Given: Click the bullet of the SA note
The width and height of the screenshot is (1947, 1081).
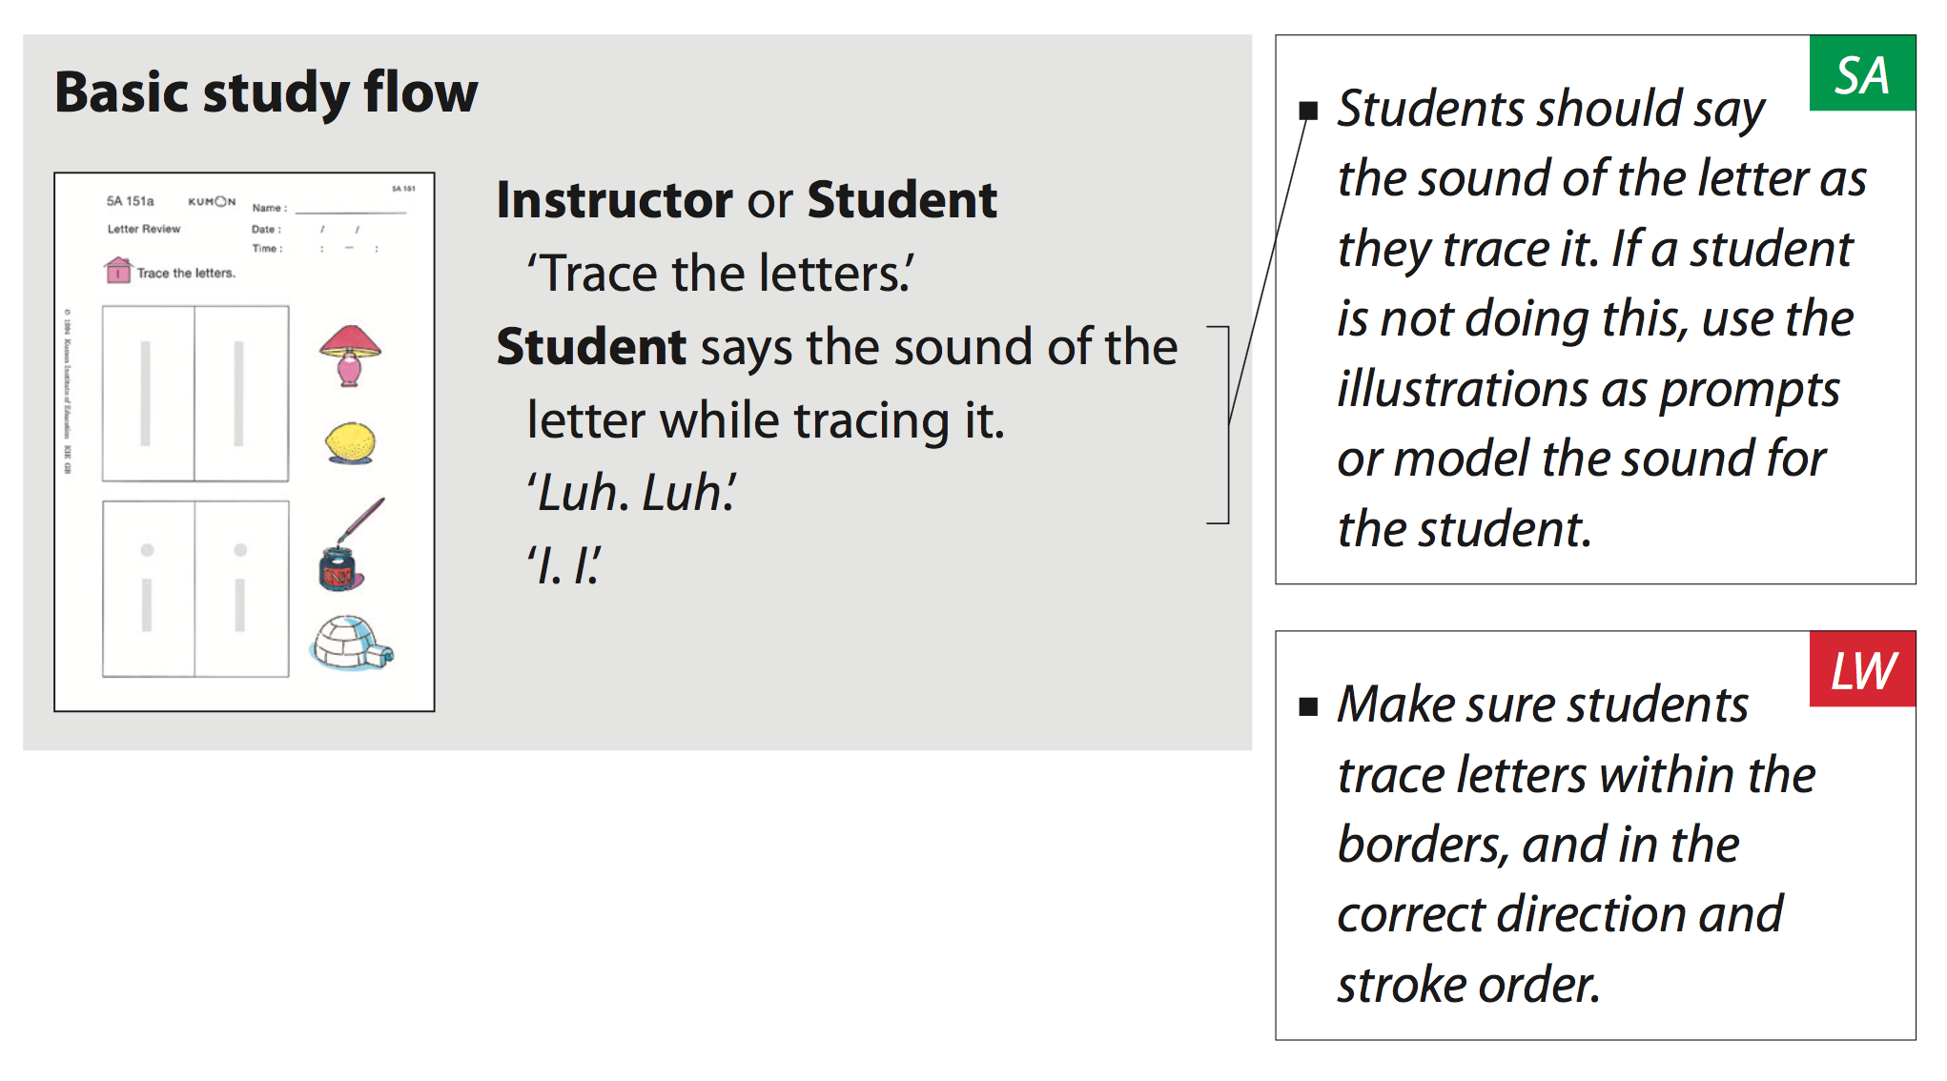Looking at the screenshot, I should (1308, 112).
